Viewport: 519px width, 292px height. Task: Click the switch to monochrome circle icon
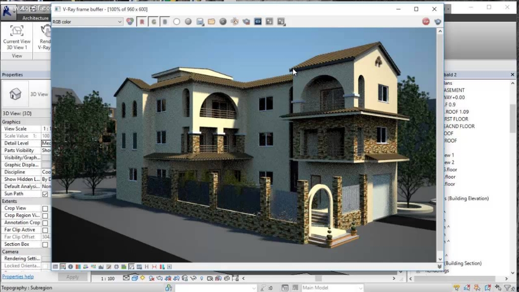click(188, 22)
